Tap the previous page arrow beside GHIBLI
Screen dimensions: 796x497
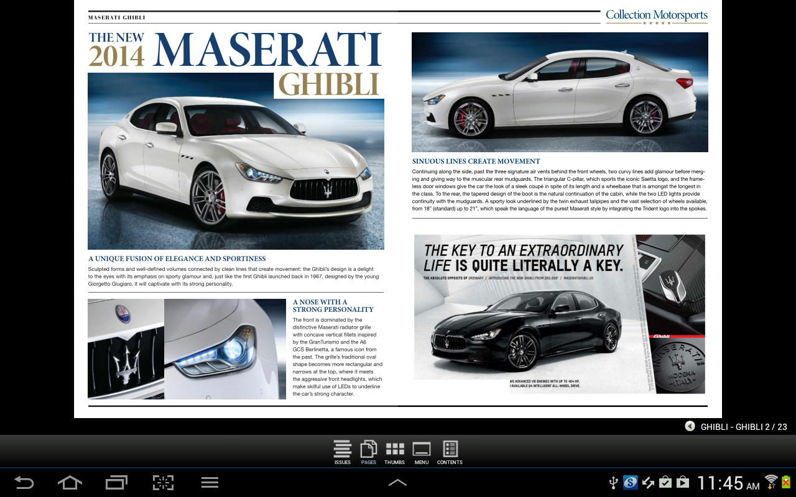coord(690,426)
